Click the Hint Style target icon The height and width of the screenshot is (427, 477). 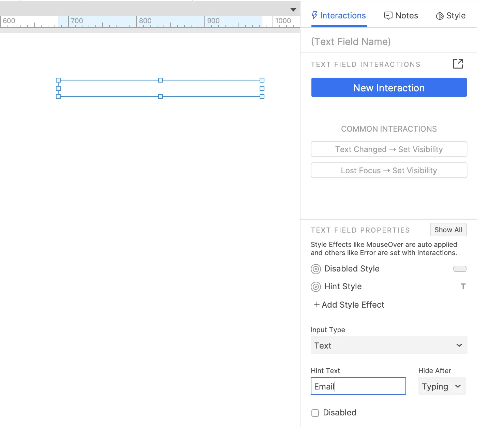pos(316,287)
